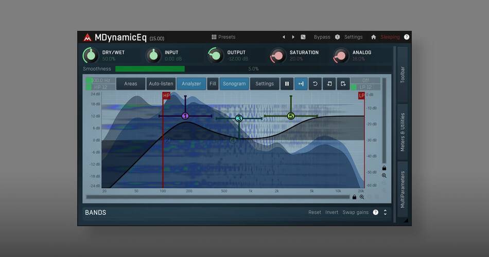489x257 pixels.
Task: Click the randomize dice icon
Action: click(x=303, y=37)
